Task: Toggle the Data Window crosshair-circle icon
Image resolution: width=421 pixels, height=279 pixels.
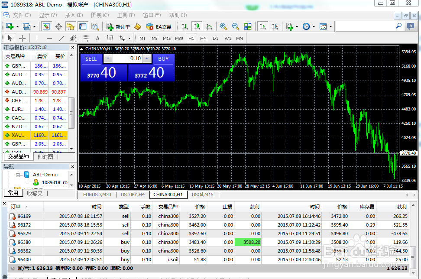Action: click(x=58, y=26)
